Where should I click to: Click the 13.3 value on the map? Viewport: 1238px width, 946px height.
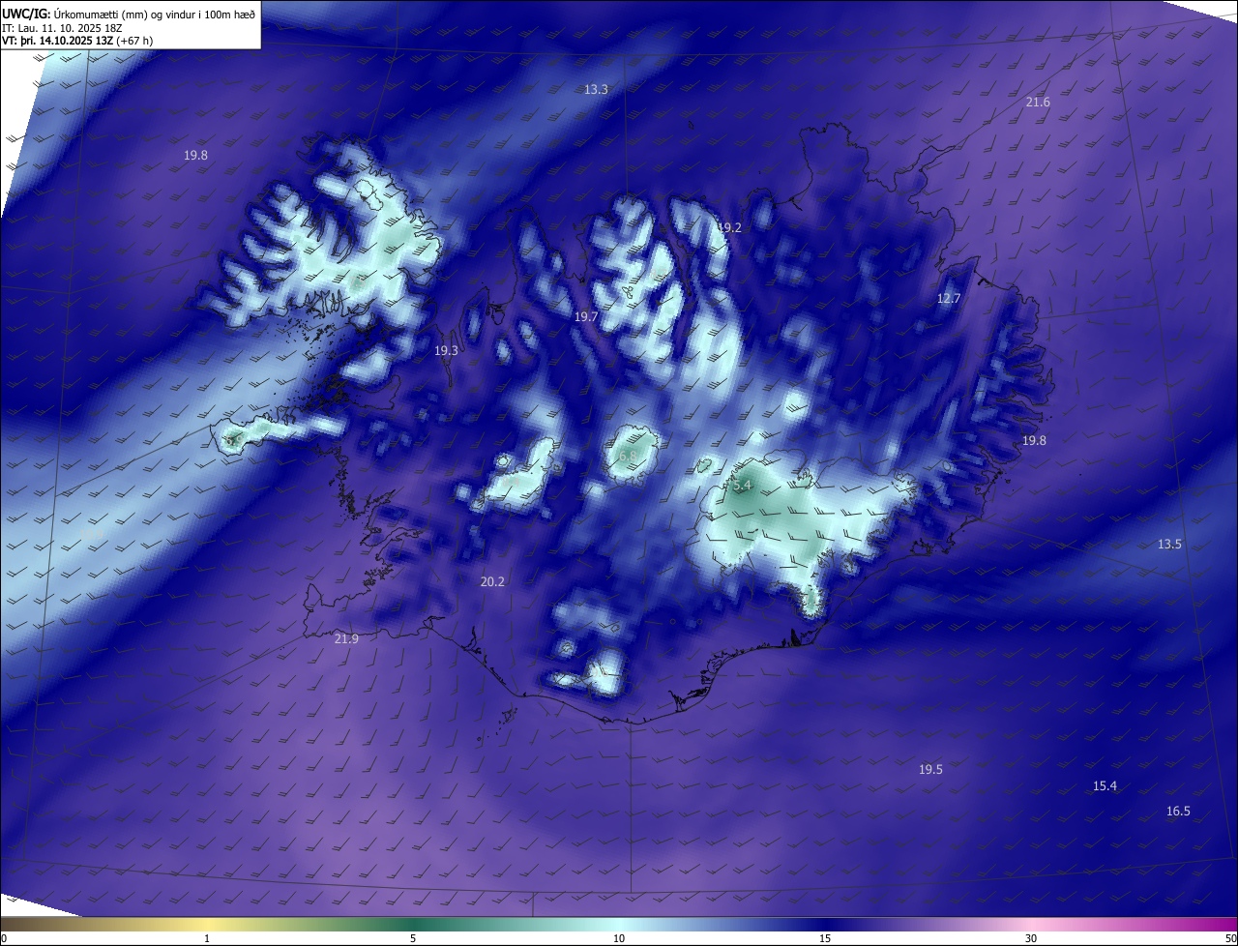[x=596, y=89]
